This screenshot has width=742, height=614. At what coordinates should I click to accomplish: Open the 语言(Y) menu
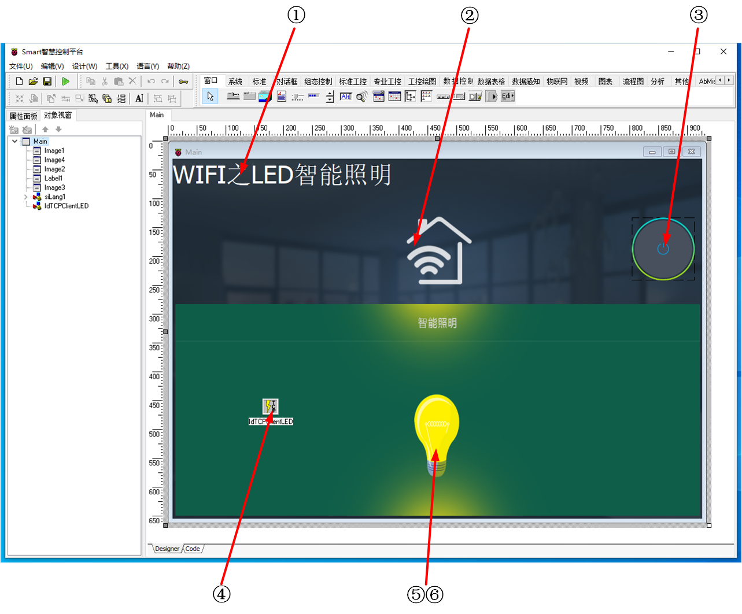click(147, 66)
